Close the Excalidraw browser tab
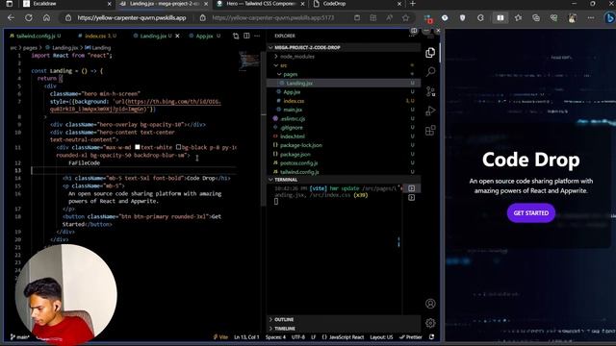616x346 pixels. pos(109,4)
